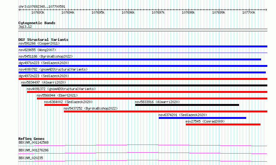Click the nsv6364002 (Sedlazeck2020) label

[x=68, y=102]
